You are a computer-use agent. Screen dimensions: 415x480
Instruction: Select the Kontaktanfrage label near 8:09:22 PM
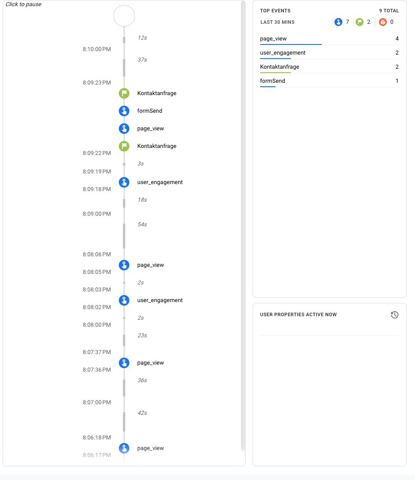[x=157, y=146]
